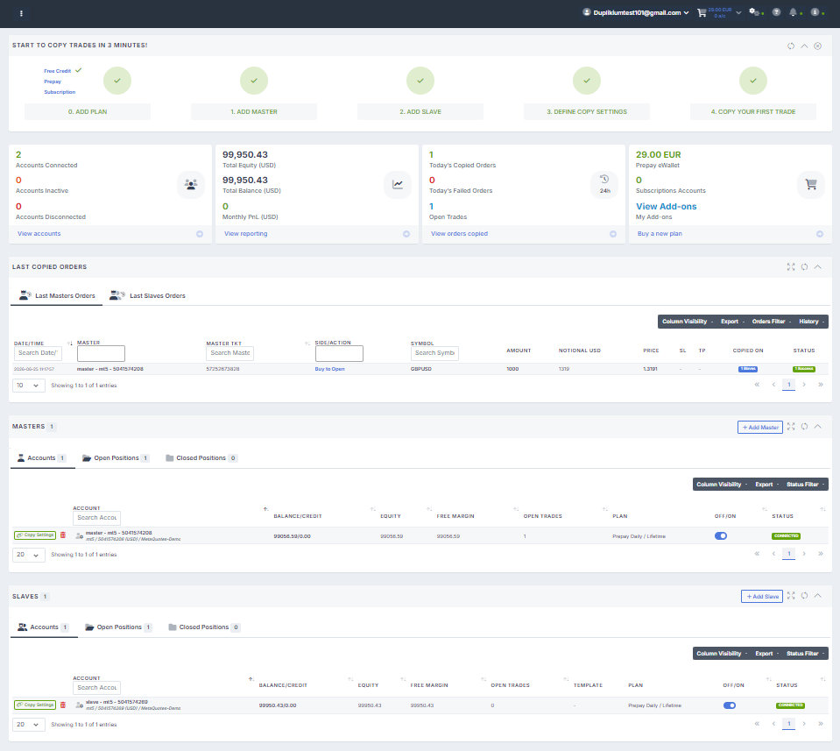This screenshot has height=751, width=840.
Task: Expand Slaves panel to fullscreen
Action: pos(791,596)
